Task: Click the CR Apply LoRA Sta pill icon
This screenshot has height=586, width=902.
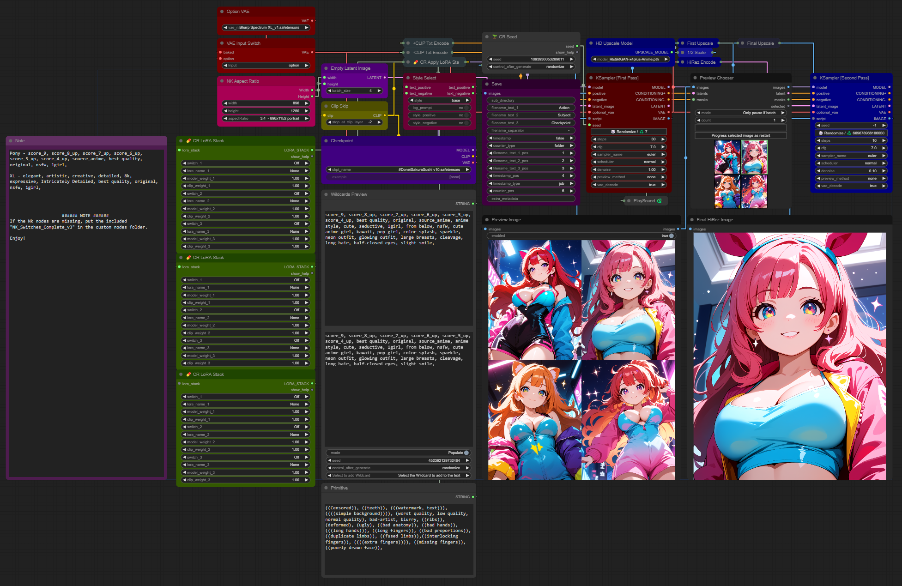Action: coord(416,62)
